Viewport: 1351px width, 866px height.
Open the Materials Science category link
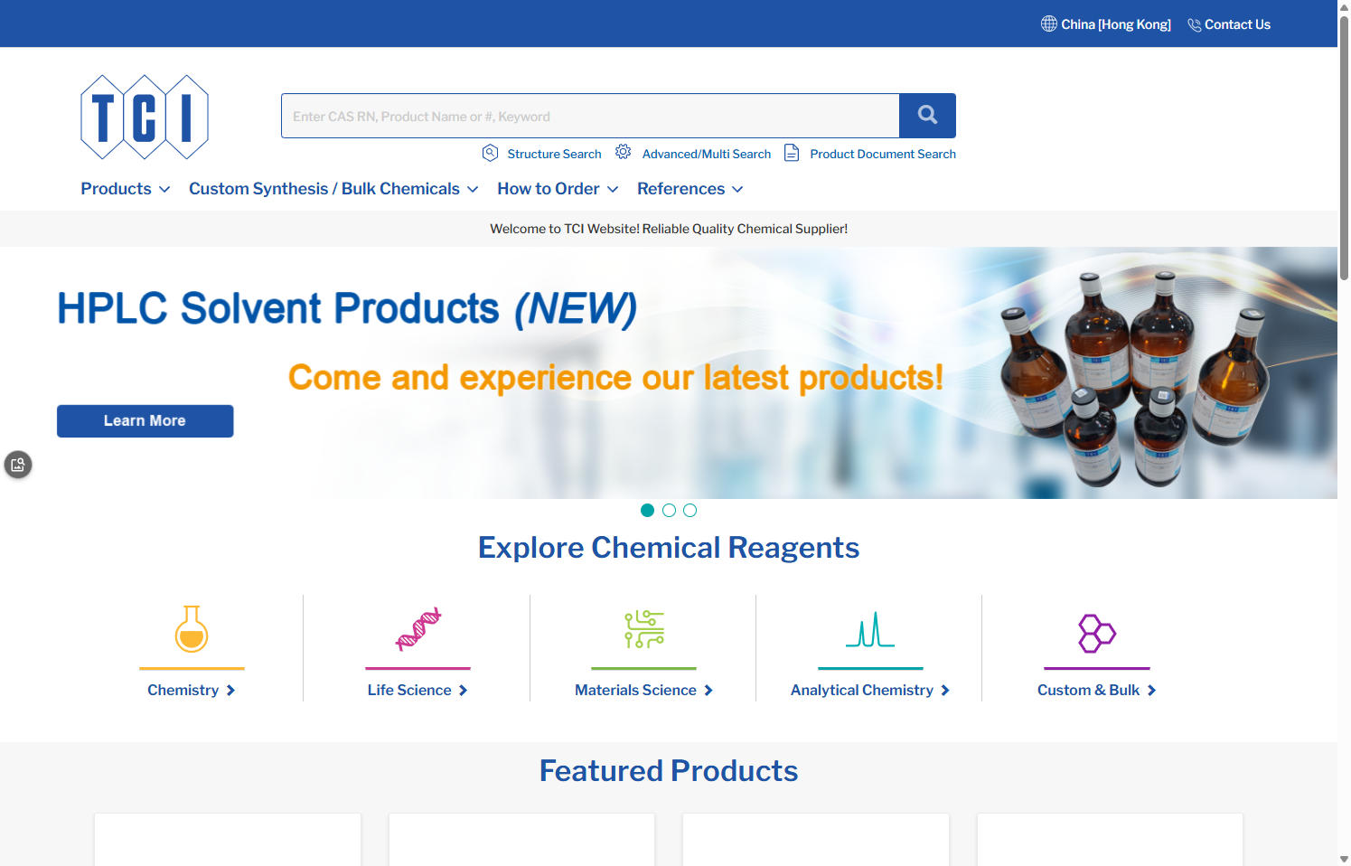[x=635, y=691]
